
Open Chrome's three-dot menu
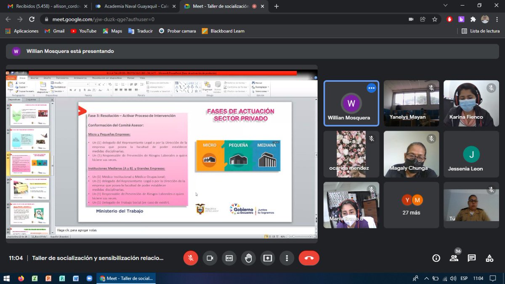coord(497,19)
